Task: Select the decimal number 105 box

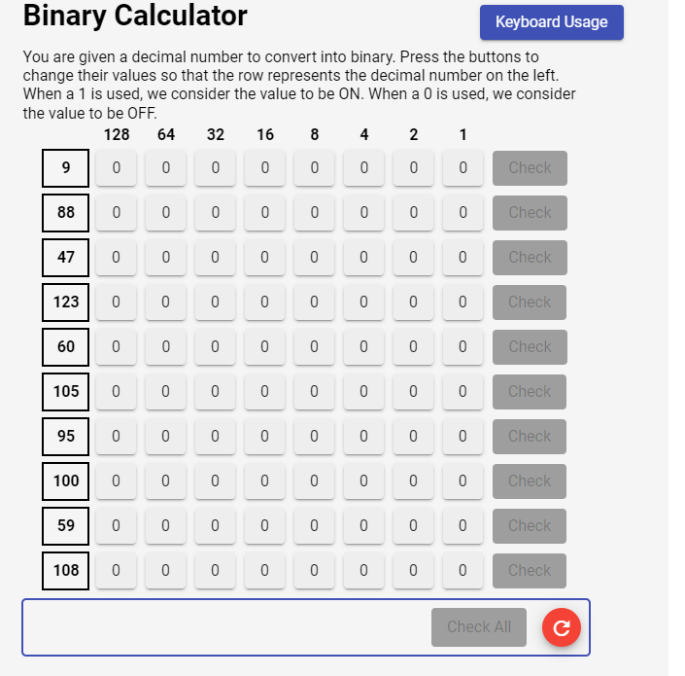Action: 65,392
